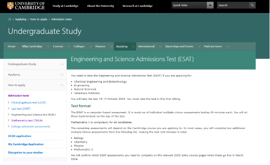270x165 pixels.
Task: Click the How to apply breadcrumb
Action: click(x=39, y=19)
